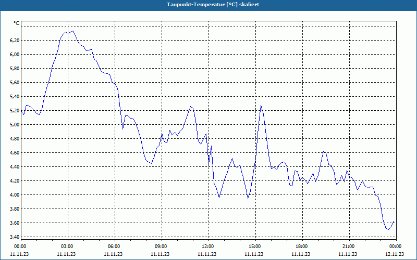The width and height of the screenshot is (417, 260).
Task: Click the 3,80 y-axis label
Action: [x=15, y=209]
